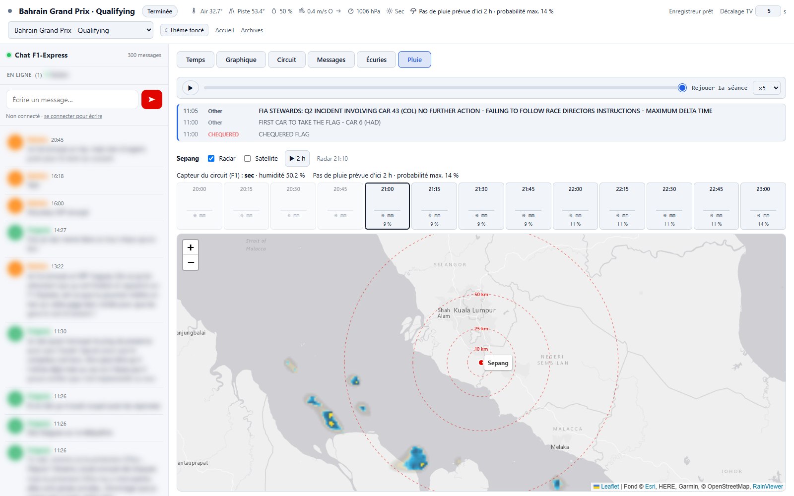Enable the Satellite layer checkbox
This screenshot has height=496, width=794.
tap(247, 159)
